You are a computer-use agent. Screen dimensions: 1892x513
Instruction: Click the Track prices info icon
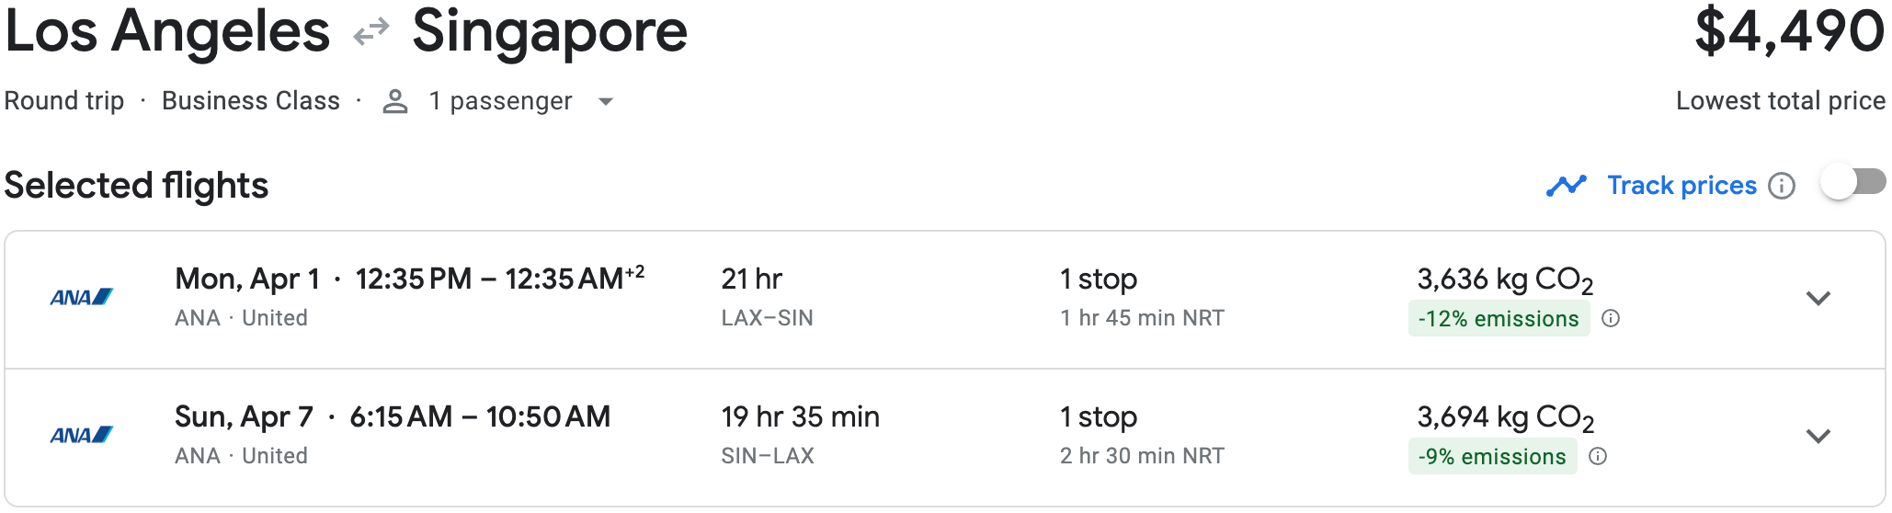[x=1782, y=186]
